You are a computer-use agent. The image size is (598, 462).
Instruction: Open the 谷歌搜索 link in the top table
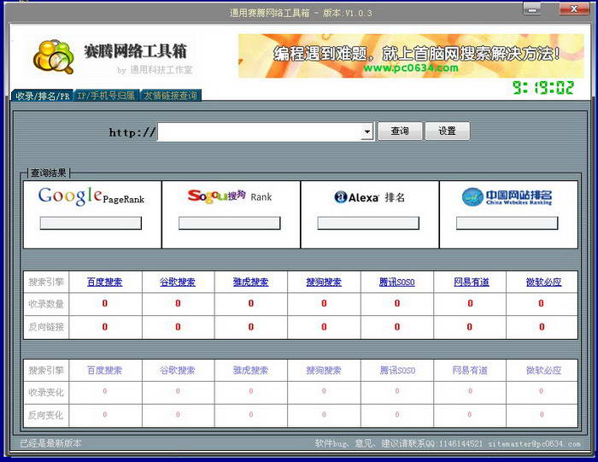point(178,282)
